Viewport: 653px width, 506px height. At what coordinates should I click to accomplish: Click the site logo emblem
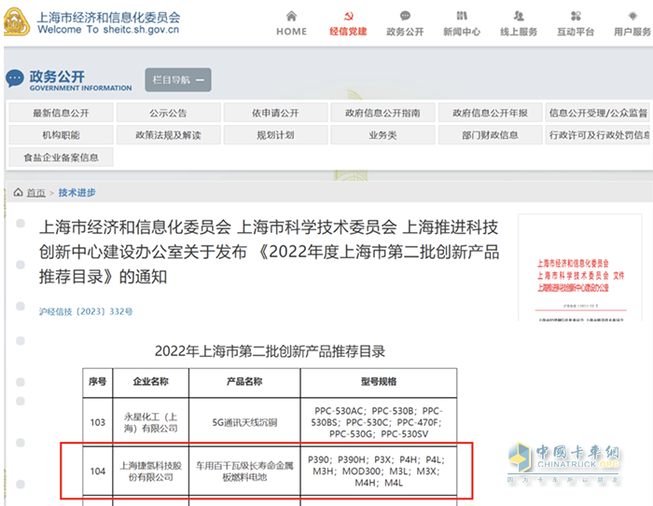pos(16,21)
